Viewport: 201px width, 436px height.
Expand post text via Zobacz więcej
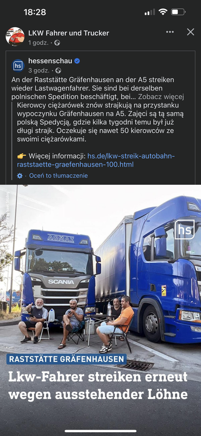[x=161, y=97]
